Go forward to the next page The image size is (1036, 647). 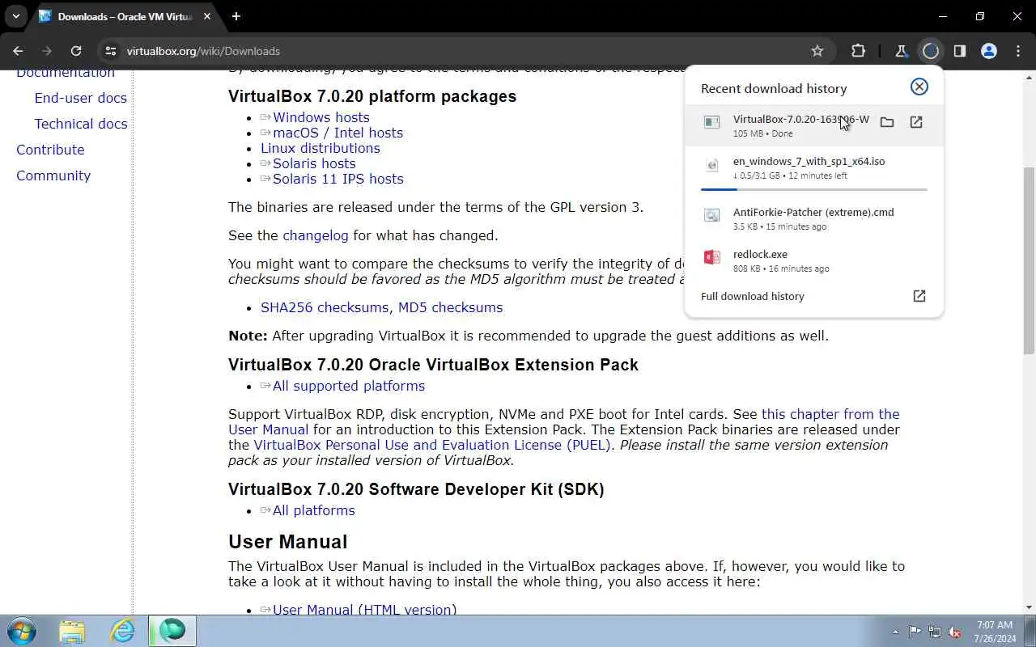pos(47,51)
